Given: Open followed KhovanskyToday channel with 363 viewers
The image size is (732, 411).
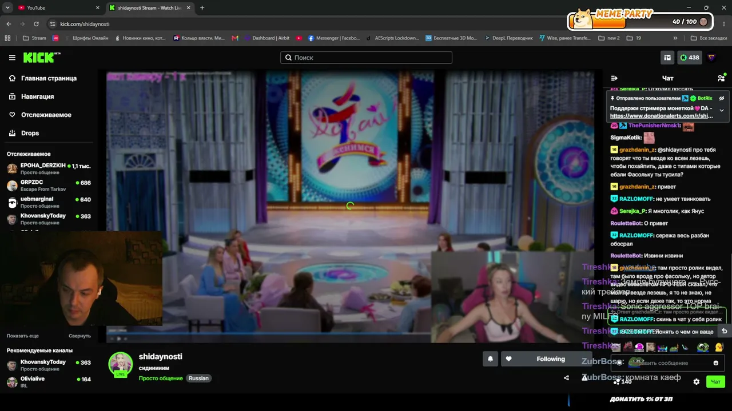Looking at the screenshot, I should pos(49,219).
